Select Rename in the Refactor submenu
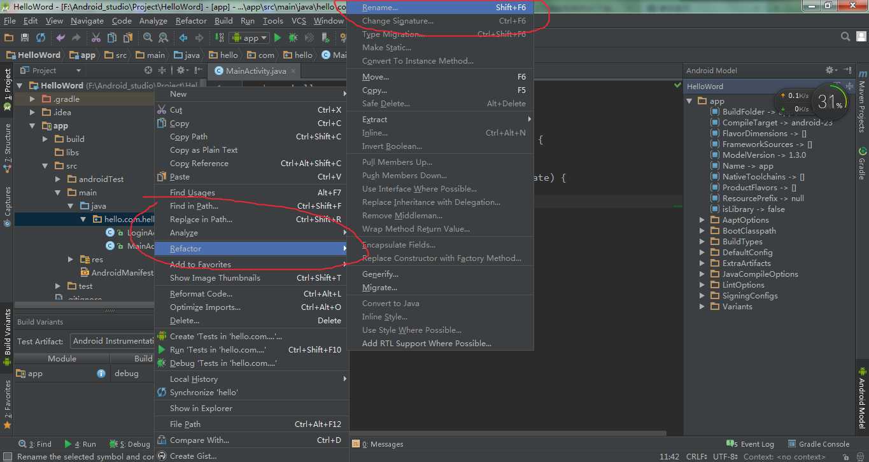Image resolution: width=869 pixels, height=462 pixels. 440,8
